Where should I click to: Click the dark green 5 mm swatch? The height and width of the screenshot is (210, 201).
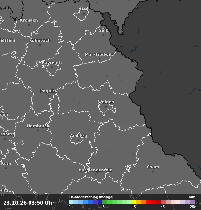tap(105, 202)
